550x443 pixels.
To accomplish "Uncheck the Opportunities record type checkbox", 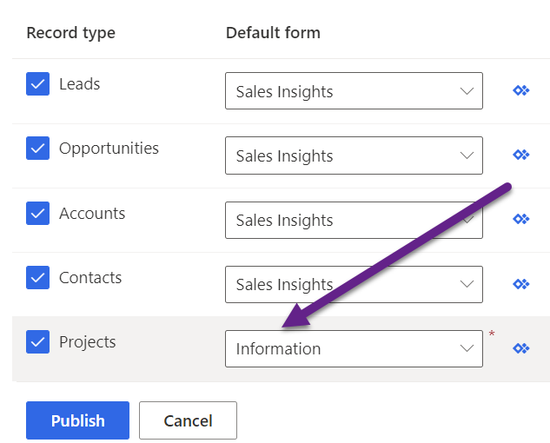I will coord(37,149).
